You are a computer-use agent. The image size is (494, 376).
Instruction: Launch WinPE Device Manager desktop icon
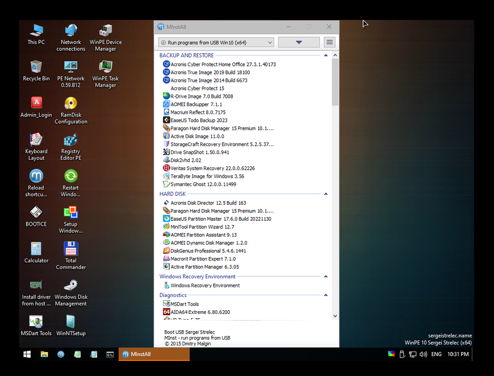click(x=105, y=38)
